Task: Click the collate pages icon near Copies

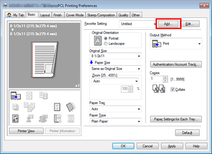Action: (x=159, y=89)
